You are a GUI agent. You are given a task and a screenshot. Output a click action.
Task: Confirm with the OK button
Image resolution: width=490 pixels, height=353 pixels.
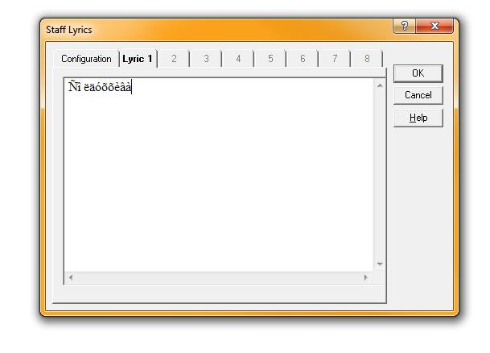[x=418, y=73]
